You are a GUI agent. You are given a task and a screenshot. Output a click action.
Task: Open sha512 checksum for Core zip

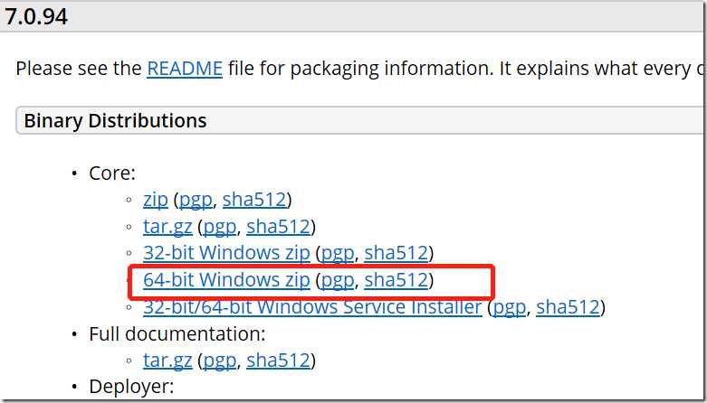(254, 200)
